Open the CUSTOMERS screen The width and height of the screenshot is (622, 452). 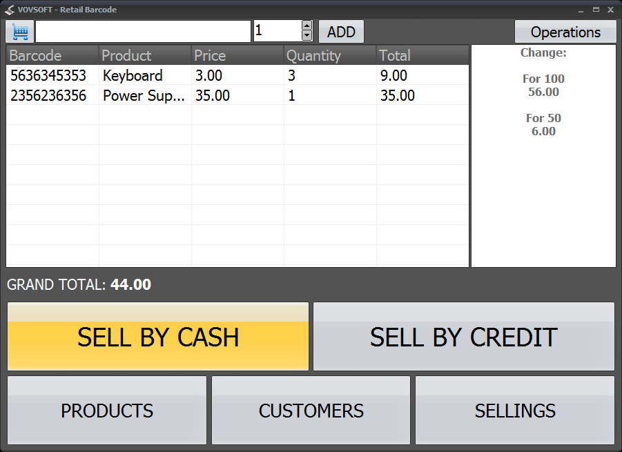(x=311, y=410)
